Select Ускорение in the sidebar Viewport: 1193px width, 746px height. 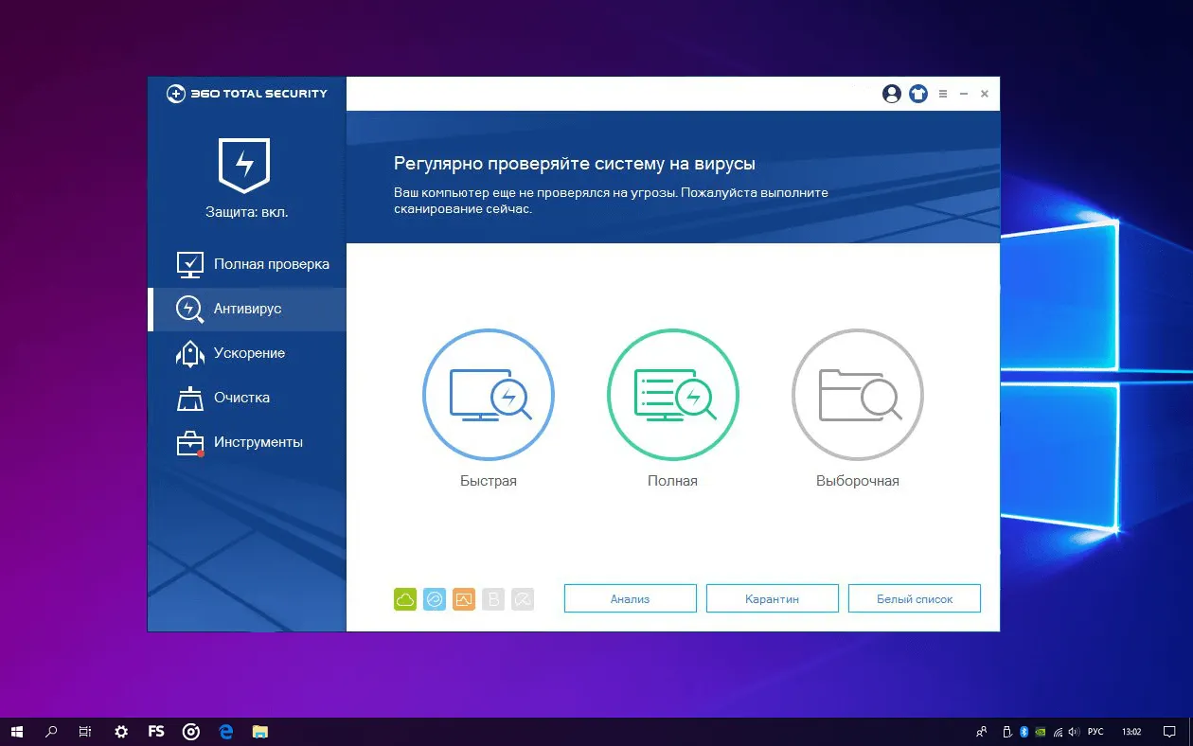248,353
